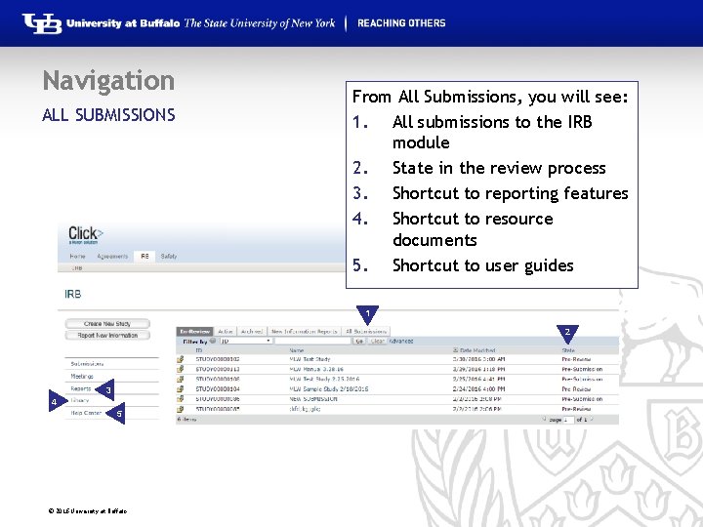Open the Home menu item
Image resolution: width=703 pixels, height=527 pixels.
(x=77, y=257)
